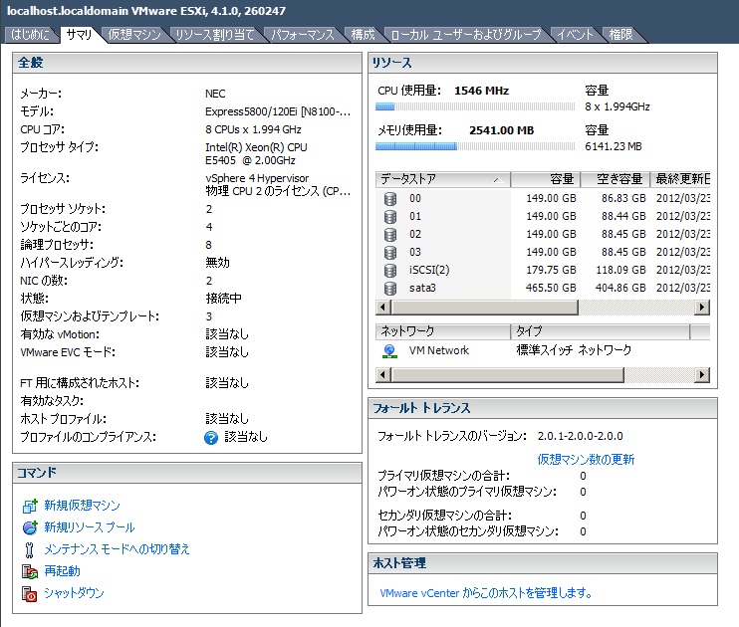
Task: Switch to the イベント tab
Action: (575, 35)
